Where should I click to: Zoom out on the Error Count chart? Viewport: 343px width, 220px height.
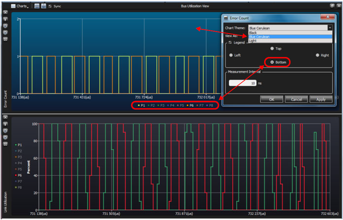click(5, 32)
